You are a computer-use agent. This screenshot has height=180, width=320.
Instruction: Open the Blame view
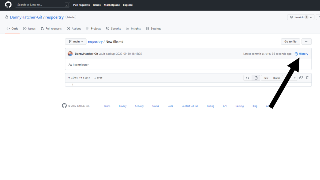coord(276,78)
